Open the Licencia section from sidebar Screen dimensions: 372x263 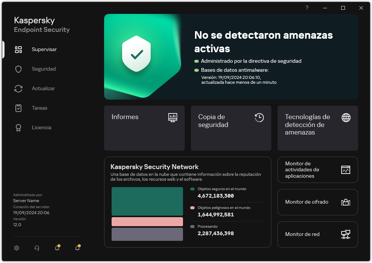tap(42, 127)
